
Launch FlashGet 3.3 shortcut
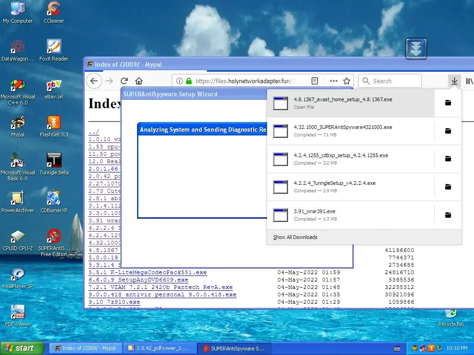click(54, 126)
